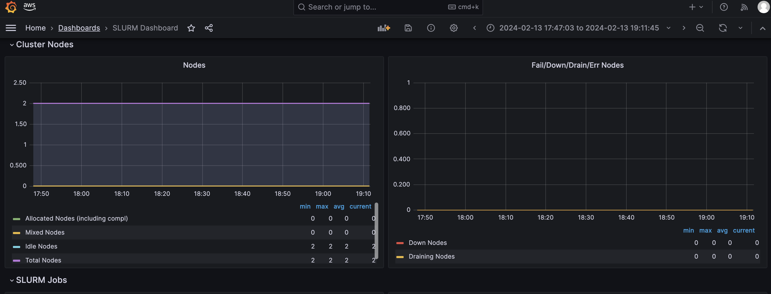
Task: Open dashboard settings gear icon
Action: tap(454, 28)
